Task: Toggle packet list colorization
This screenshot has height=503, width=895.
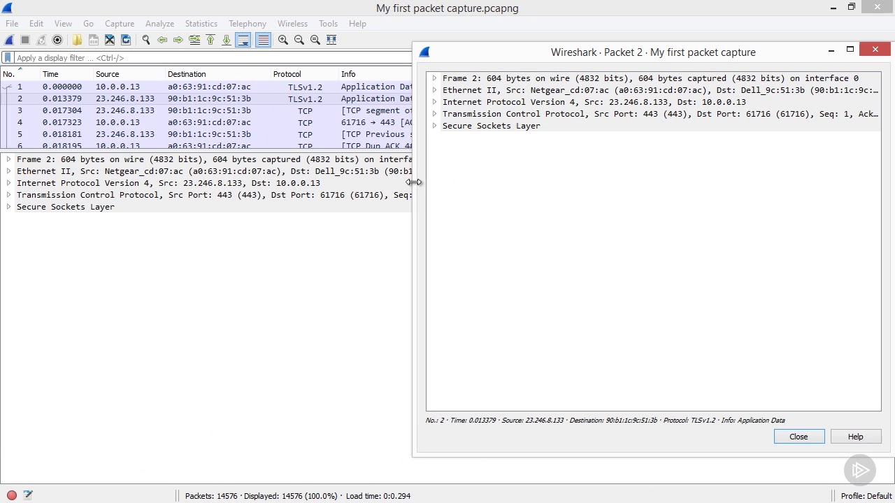Action: 263,40
